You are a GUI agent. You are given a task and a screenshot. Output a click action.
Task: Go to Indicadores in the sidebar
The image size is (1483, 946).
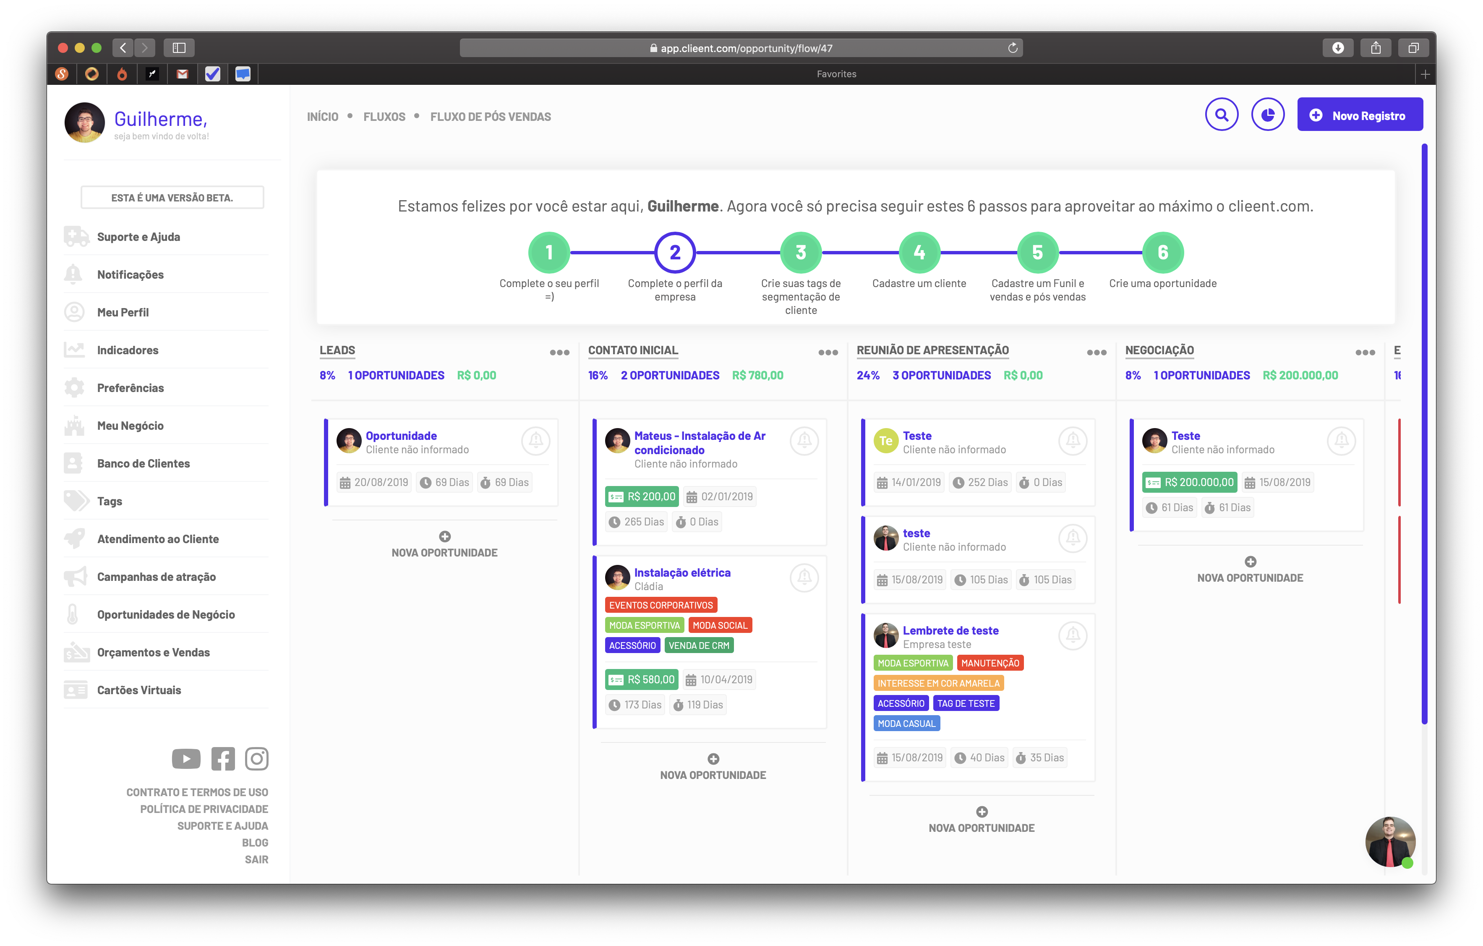coord(128,350)
